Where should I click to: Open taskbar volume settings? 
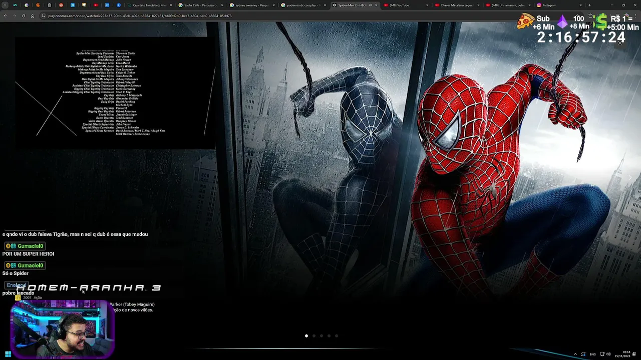[608, 354]
